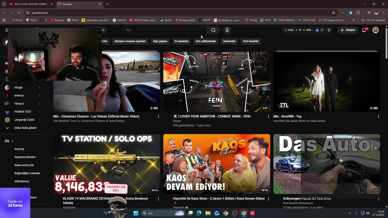Image resolution: width=388 pixels, height=218 pixels.
Task: Expand the Siz section chevron
Action: tap(12, 141)
